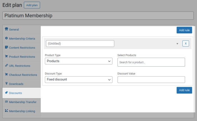The width and height of the screenshot is (197, 121).
Task: Click the Membership Linking icon
Action: pos(6,111)
